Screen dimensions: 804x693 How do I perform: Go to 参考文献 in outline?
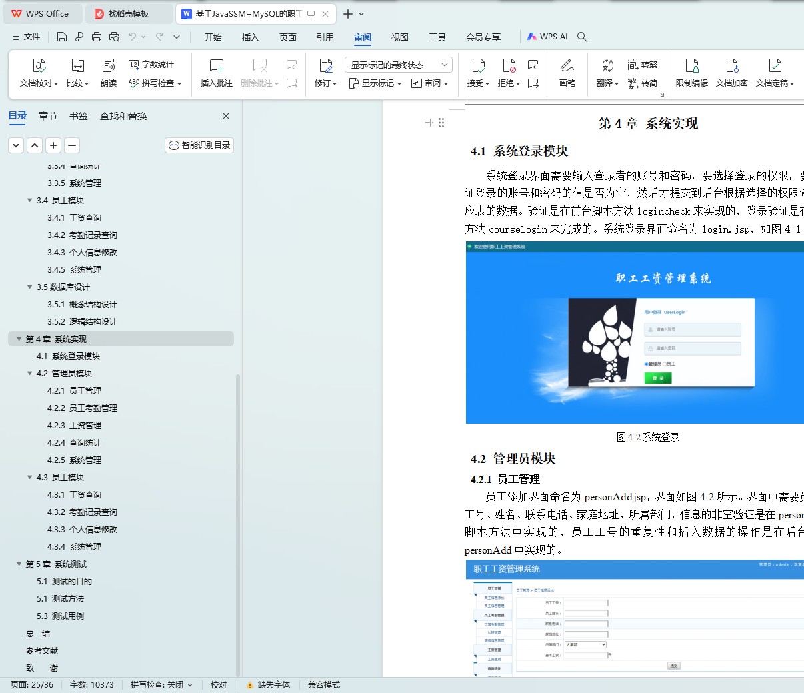42,651
